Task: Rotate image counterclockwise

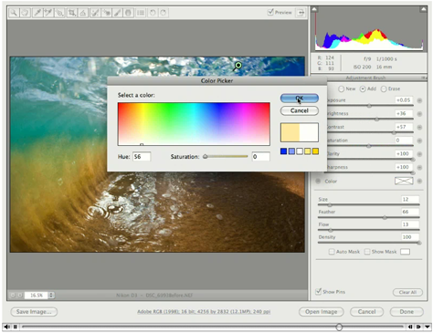Action: [153, 13]
